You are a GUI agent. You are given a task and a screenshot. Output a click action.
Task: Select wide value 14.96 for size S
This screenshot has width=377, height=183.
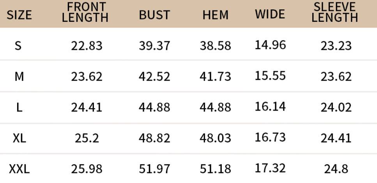pos(270,45)
